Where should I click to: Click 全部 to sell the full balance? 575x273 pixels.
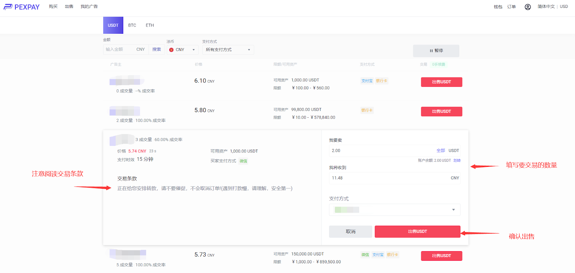[441, 151]
